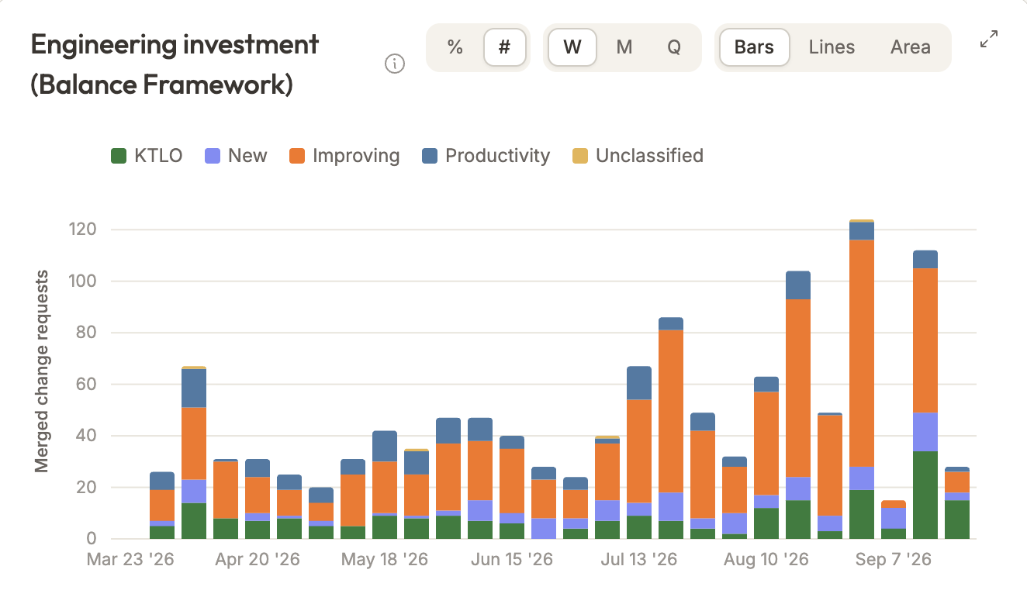The image size is (1027, 611).
Task: Choose the Lines chart type
Action: 832,47
